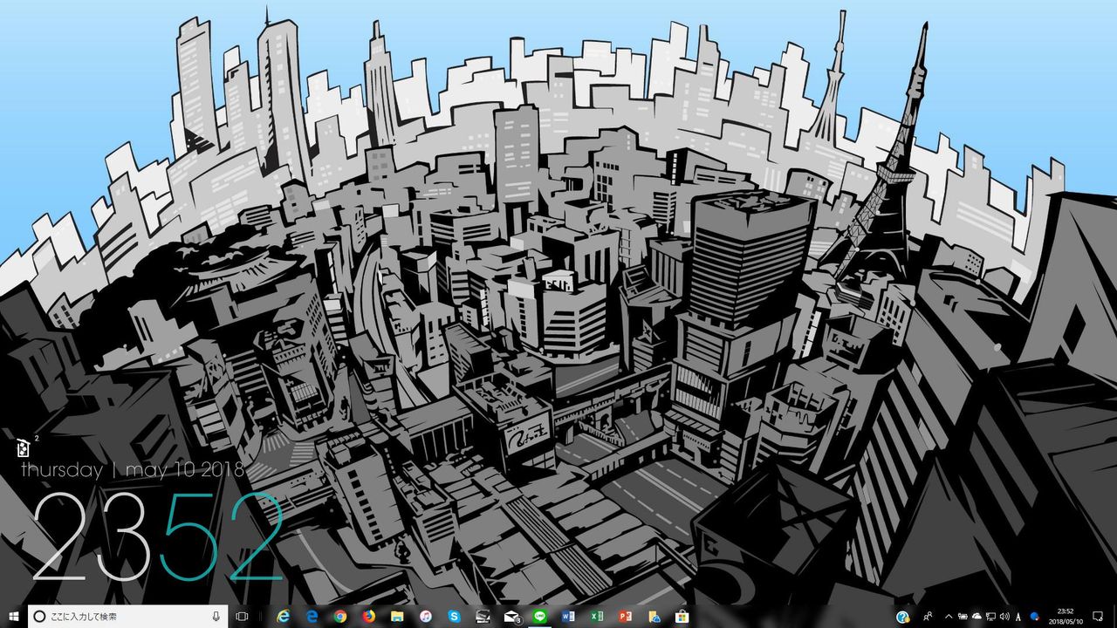Screen dimensions: 1117x628
Task: Launch PowerPoint from the taskbar
Action: 625,616
